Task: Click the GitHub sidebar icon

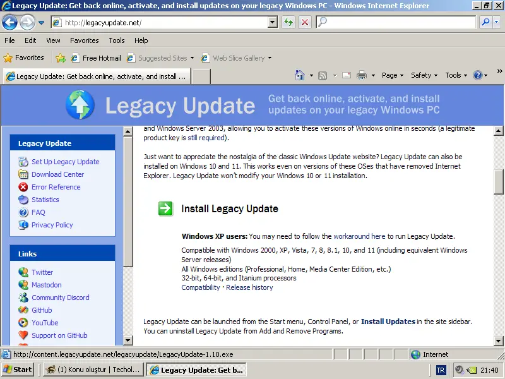Action: [x=23, y=310]
